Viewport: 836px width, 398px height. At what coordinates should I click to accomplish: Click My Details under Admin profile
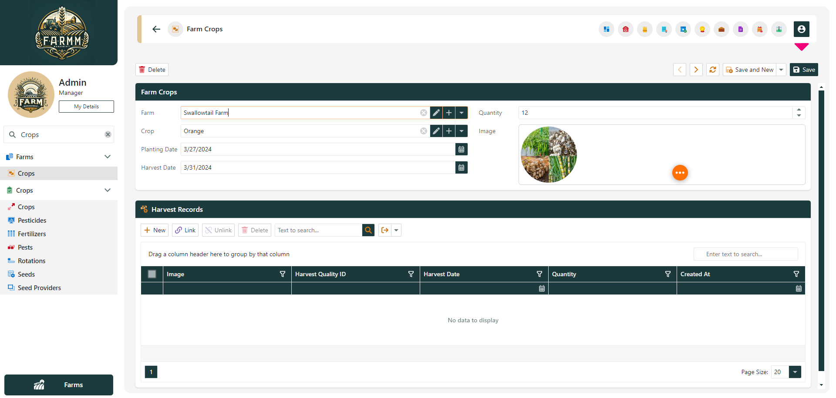tap(86, 107)
